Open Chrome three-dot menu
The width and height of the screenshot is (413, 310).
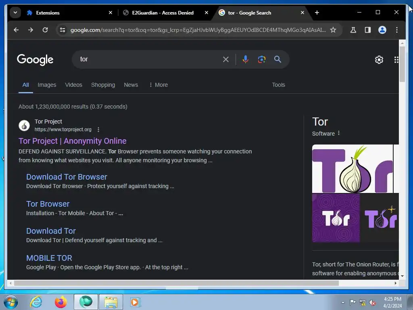pos(397,30)
